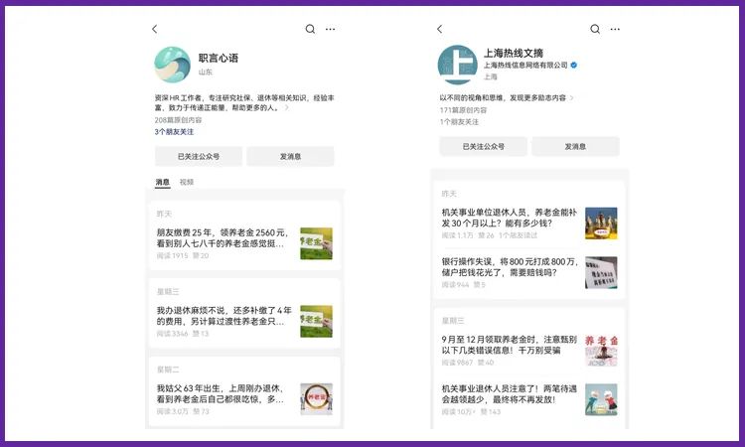This screenshot has height=447, width=745.
Task: Open more options on 上海热线文摘 page
Action: click(615, 29)
